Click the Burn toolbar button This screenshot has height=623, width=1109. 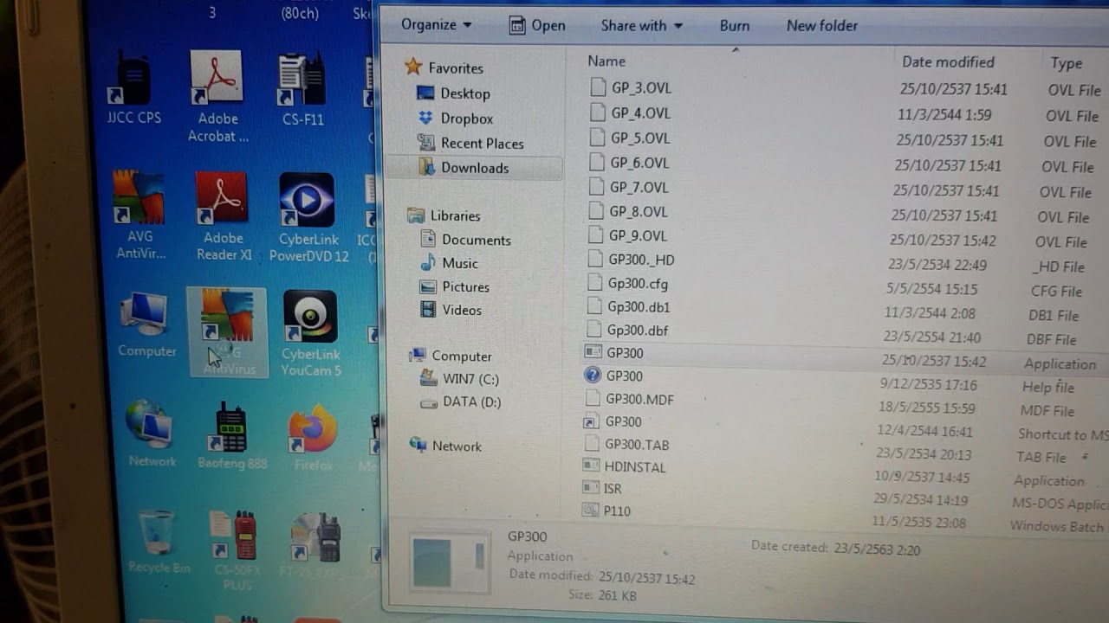point(735,26)
